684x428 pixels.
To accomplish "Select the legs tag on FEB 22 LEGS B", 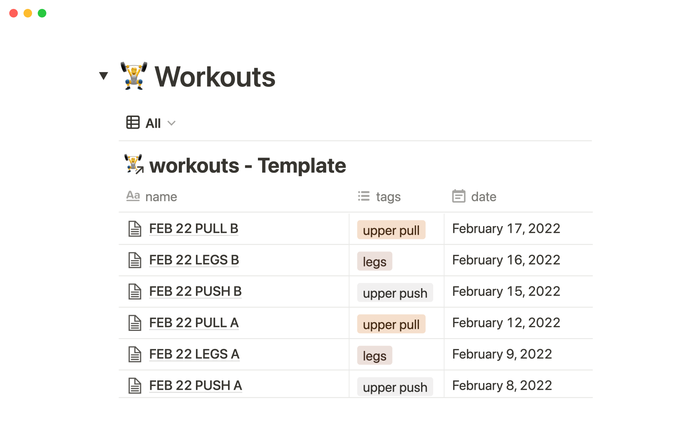I will pyautogui.click(x=374, y=261).
